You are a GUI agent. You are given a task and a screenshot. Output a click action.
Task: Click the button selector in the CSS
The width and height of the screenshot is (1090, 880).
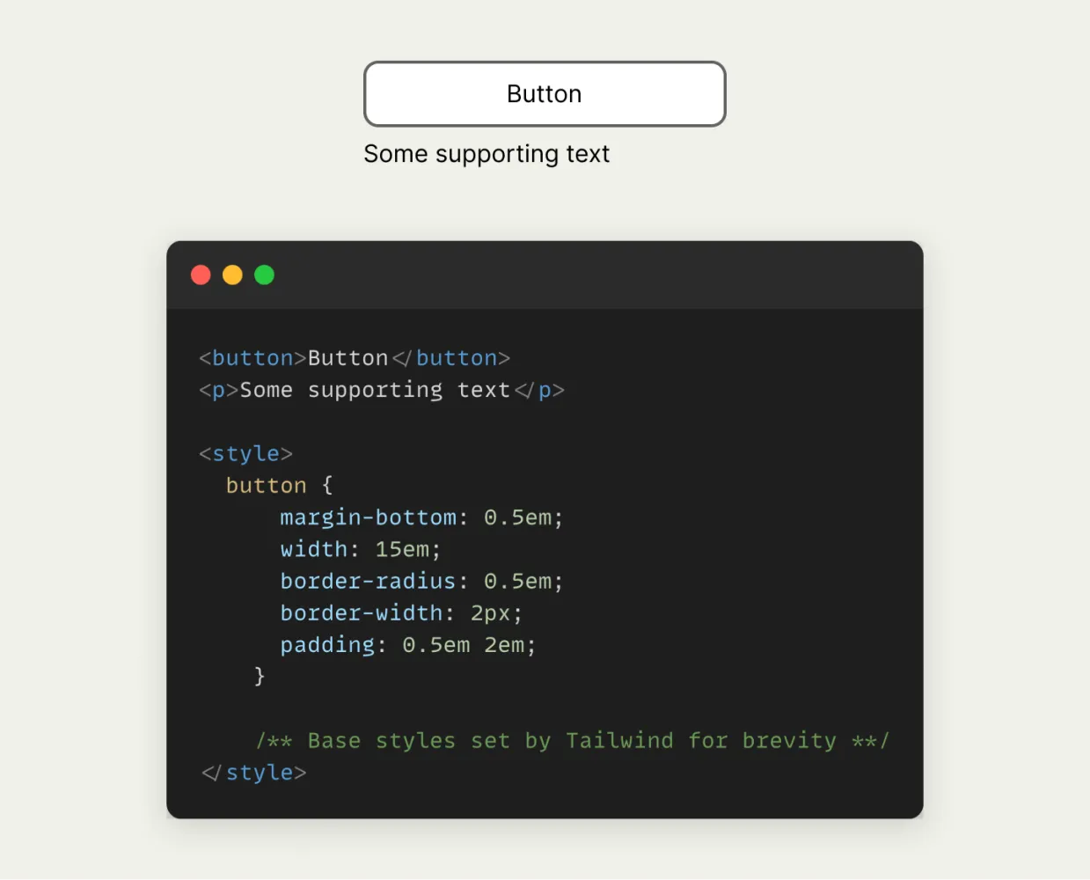[267, 486]
